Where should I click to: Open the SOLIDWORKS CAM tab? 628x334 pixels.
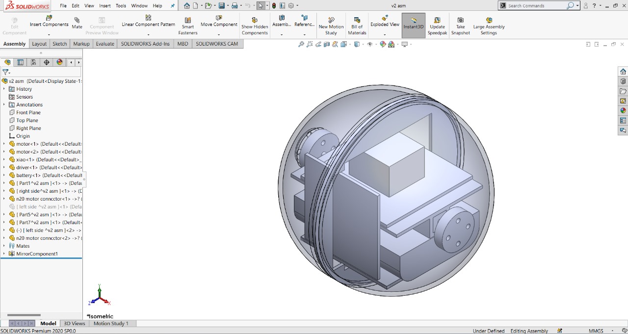pos(217,44)
